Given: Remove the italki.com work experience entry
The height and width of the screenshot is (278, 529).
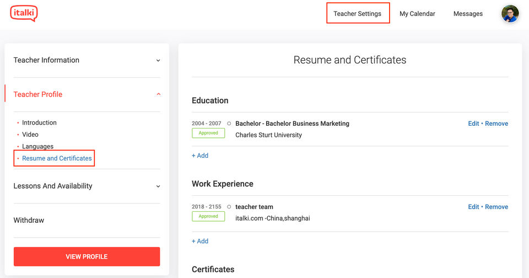Looking at the screenshot, I should (x=496, y=207).
